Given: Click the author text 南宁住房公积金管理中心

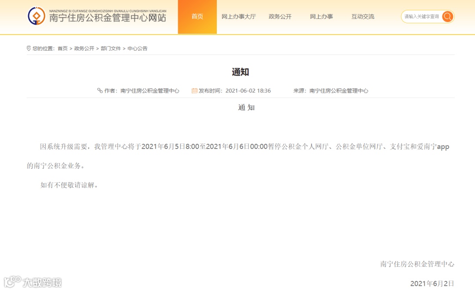Looking at the screenshot, I should (150, 91).
